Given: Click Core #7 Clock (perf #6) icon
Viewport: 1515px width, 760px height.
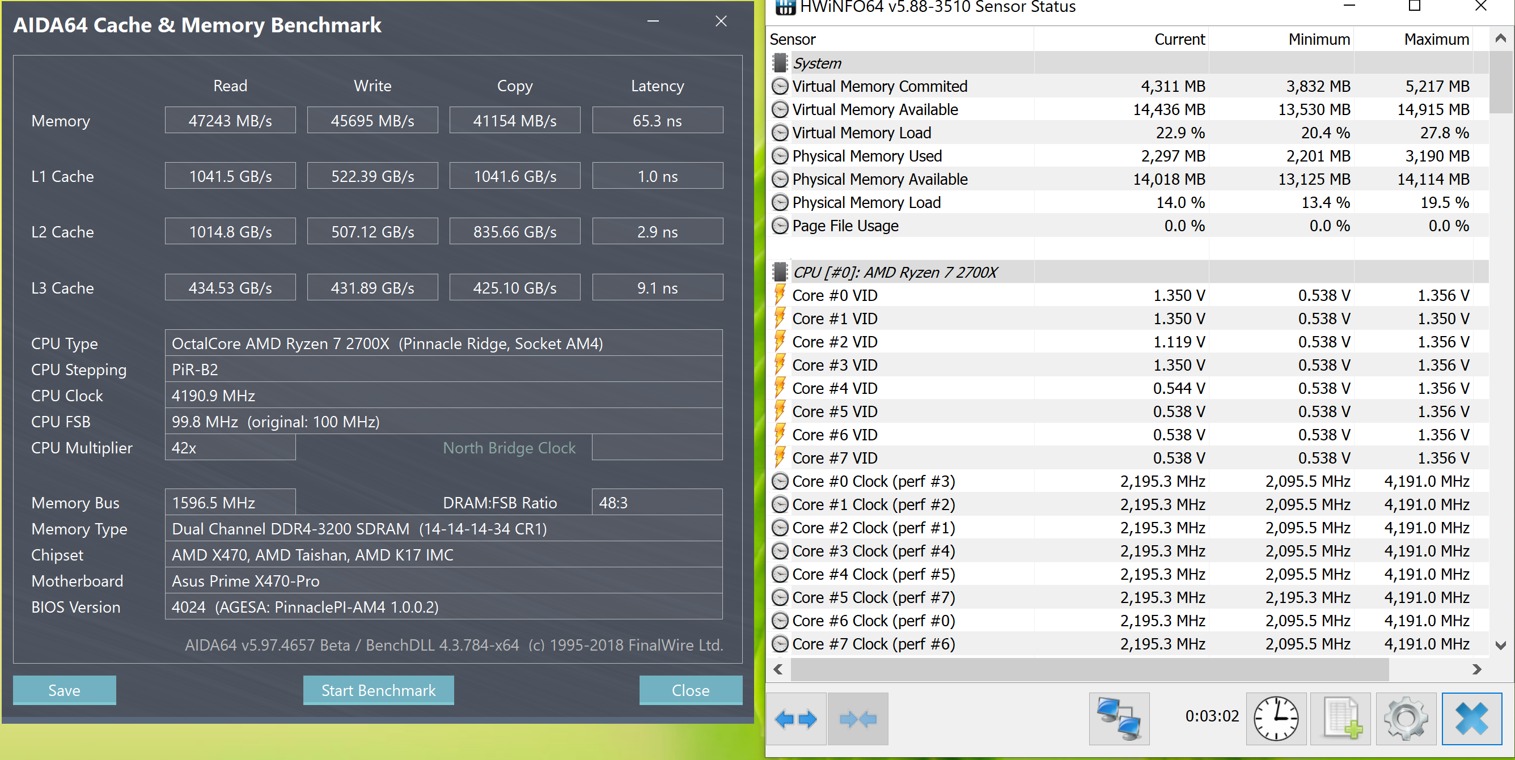Looking at the screenshot, I should (780, 644).
